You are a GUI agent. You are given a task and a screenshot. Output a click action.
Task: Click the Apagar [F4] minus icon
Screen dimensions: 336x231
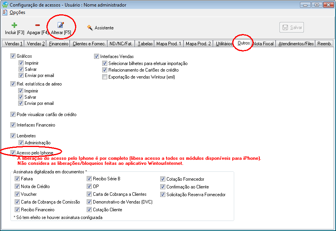(x=38, y=25)
